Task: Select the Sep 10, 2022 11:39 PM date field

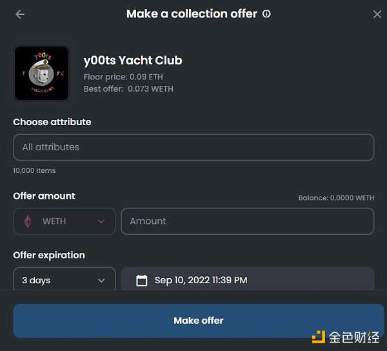Action: pos(248,279)
